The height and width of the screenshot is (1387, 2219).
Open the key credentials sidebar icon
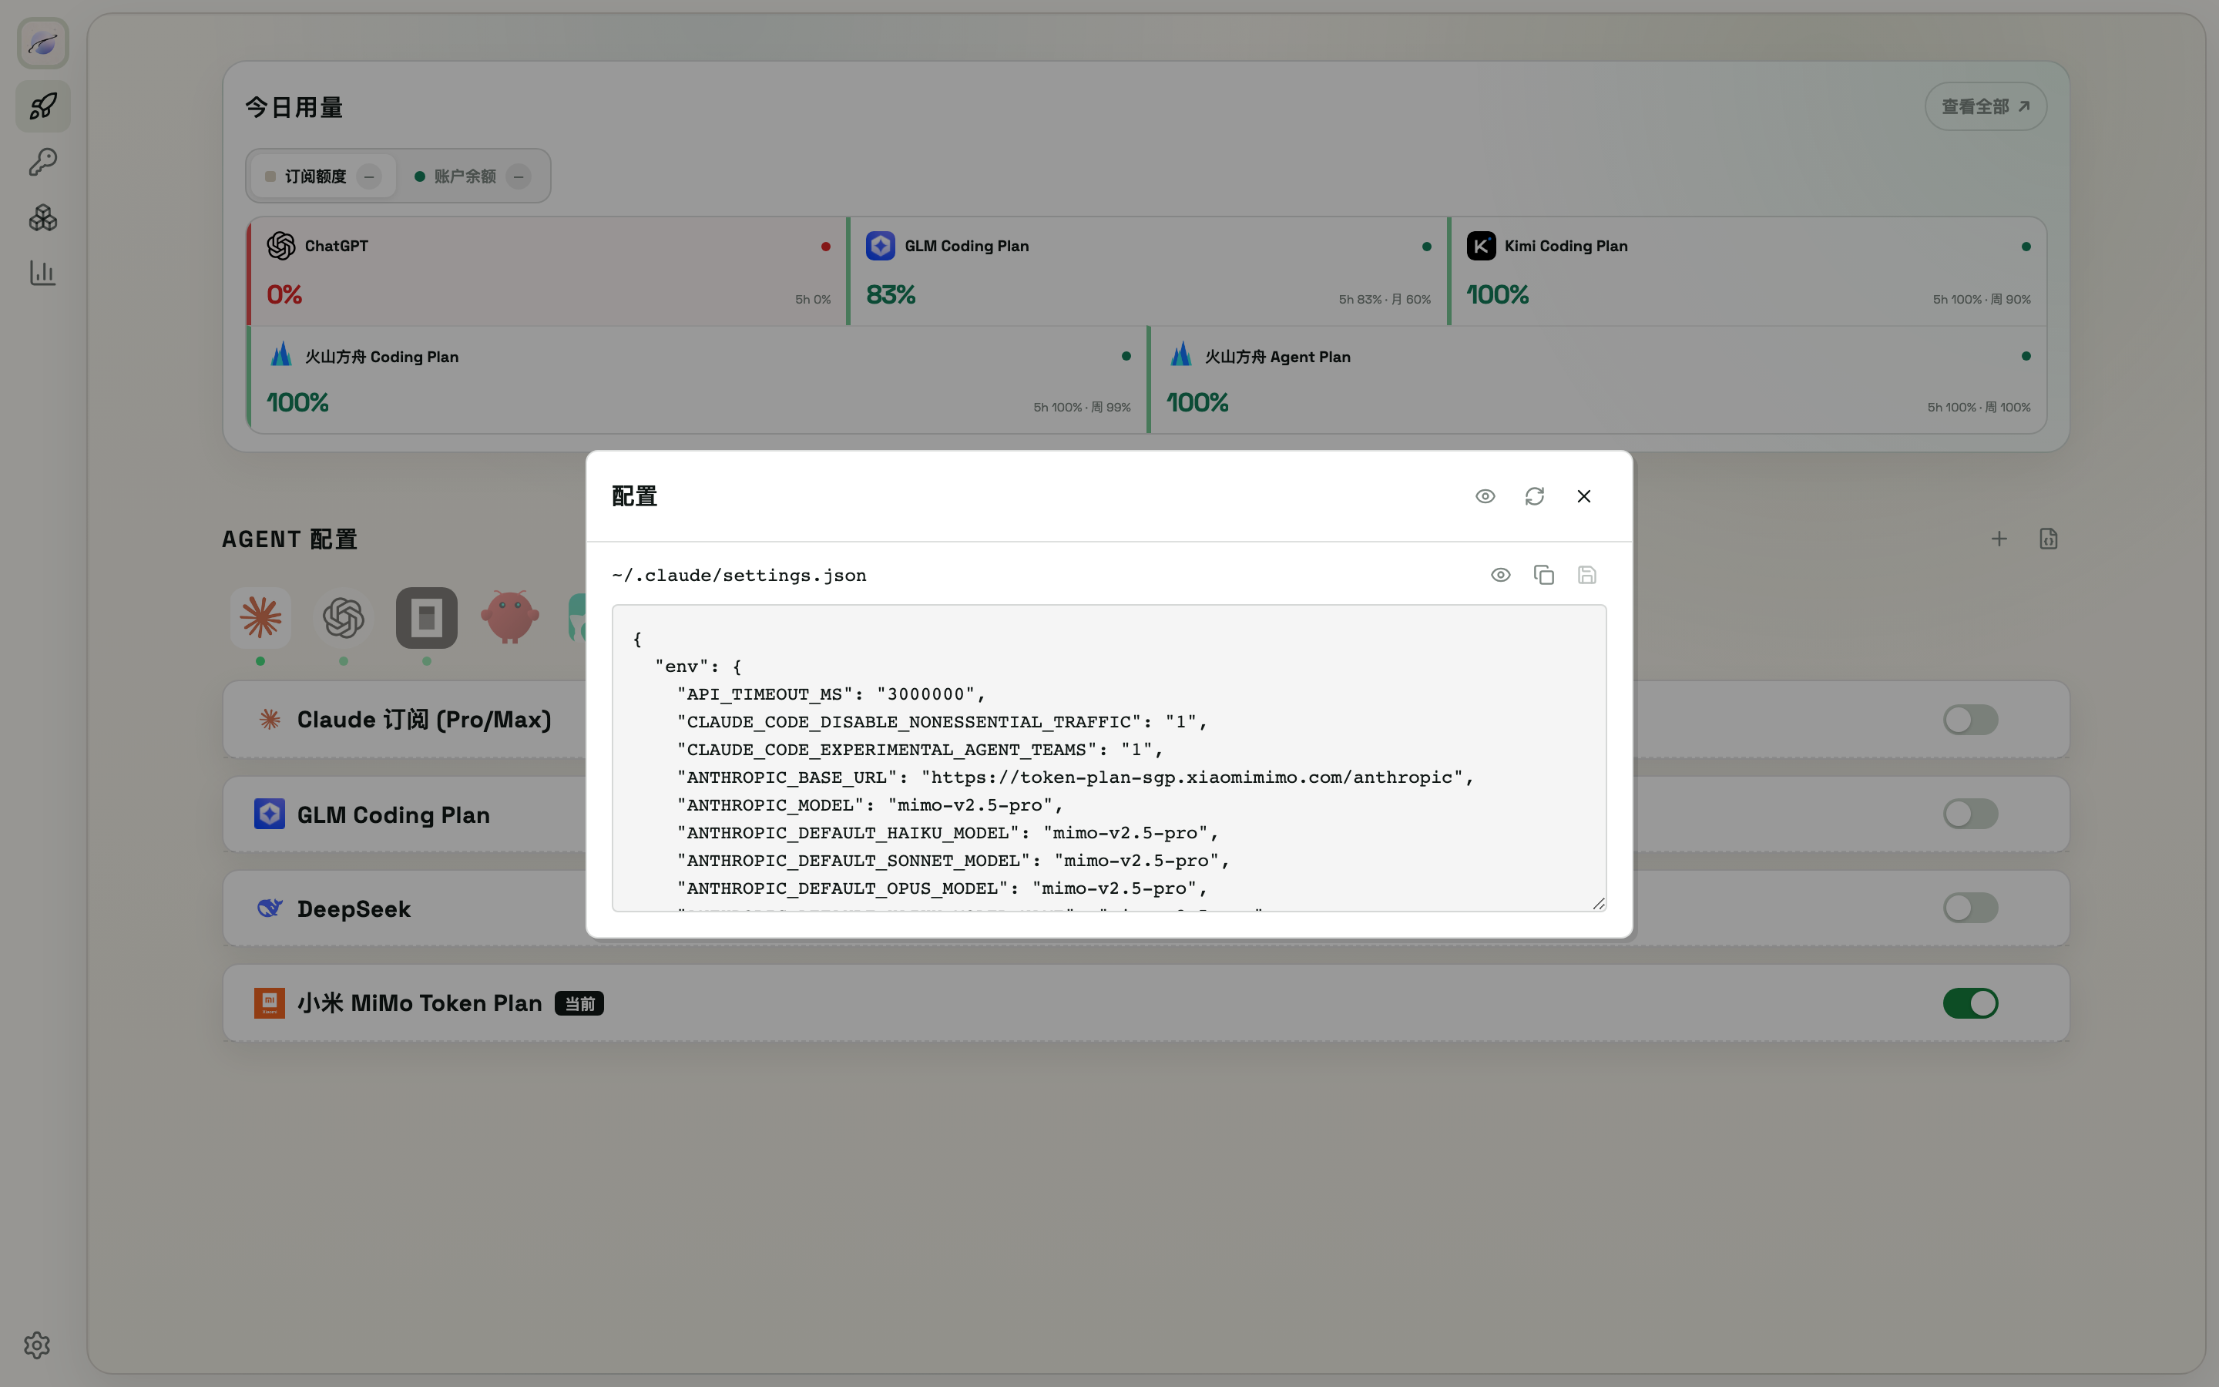pyautogui.click(x=43, y=163)
